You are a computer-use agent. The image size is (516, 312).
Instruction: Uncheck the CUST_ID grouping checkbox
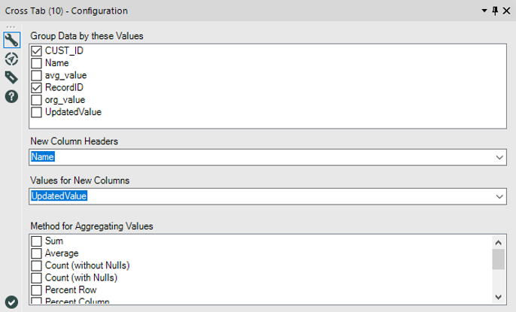(37, 51)
